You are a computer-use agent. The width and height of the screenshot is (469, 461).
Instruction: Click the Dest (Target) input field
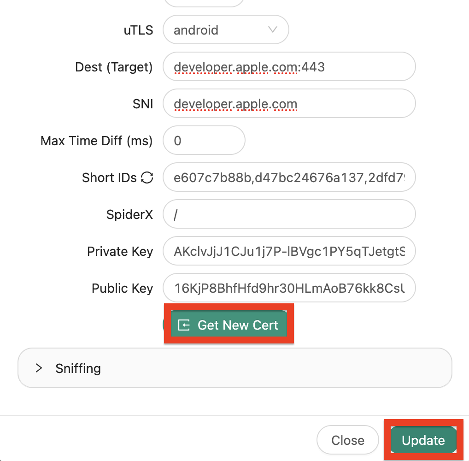tap(289, 66)
